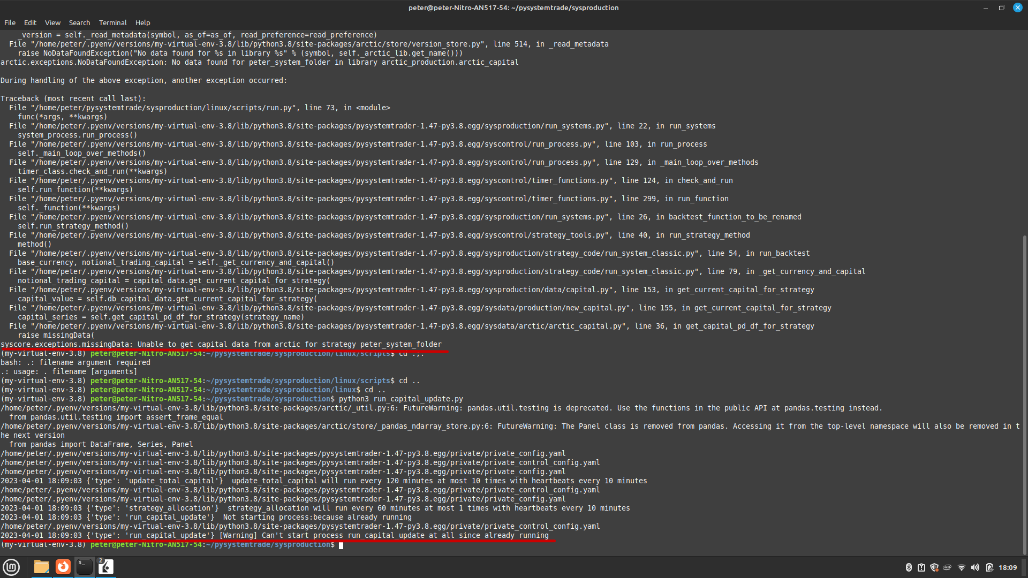Open the Bluetooth tray icon
This screenshot has height=578, width=1028.
click(x=909, y=567)
